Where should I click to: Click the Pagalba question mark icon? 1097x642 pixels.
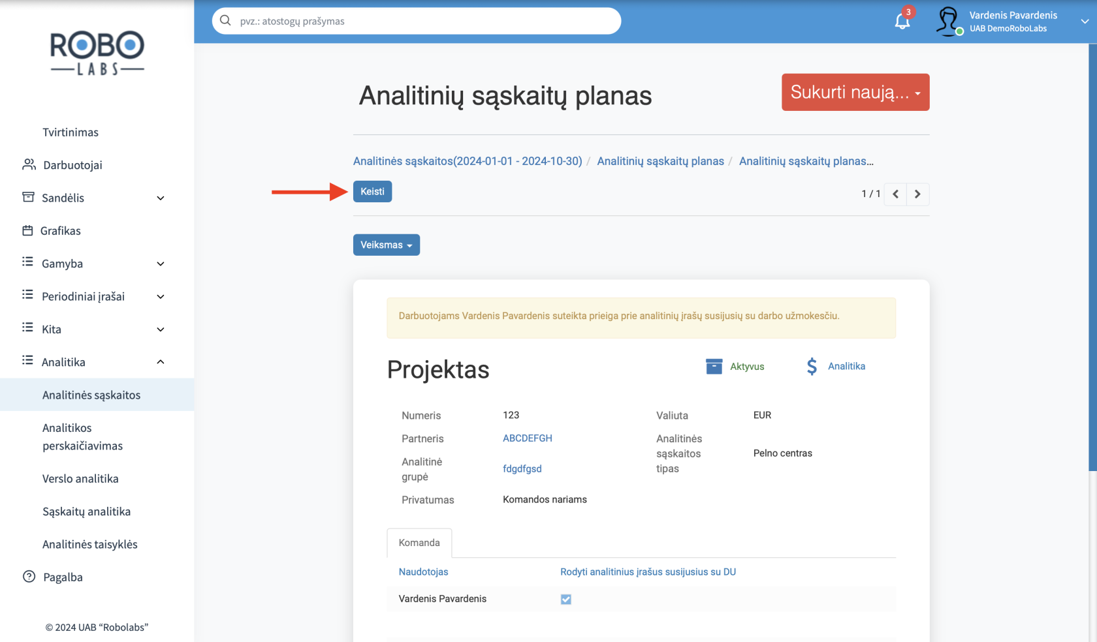point(29,577)
